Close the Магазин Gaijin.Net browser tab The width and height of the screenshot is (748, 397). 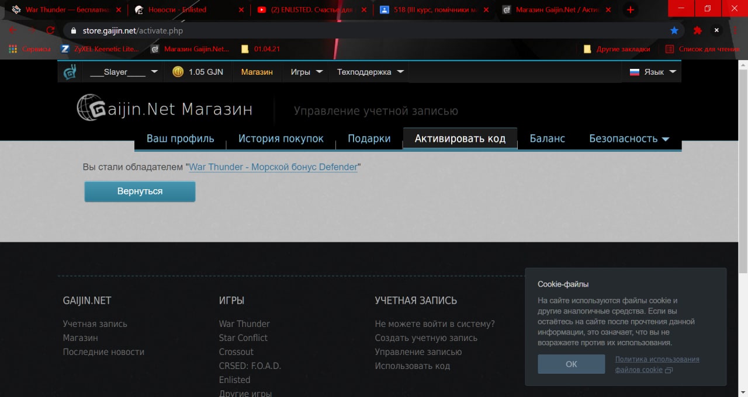[x=609, y=10]
